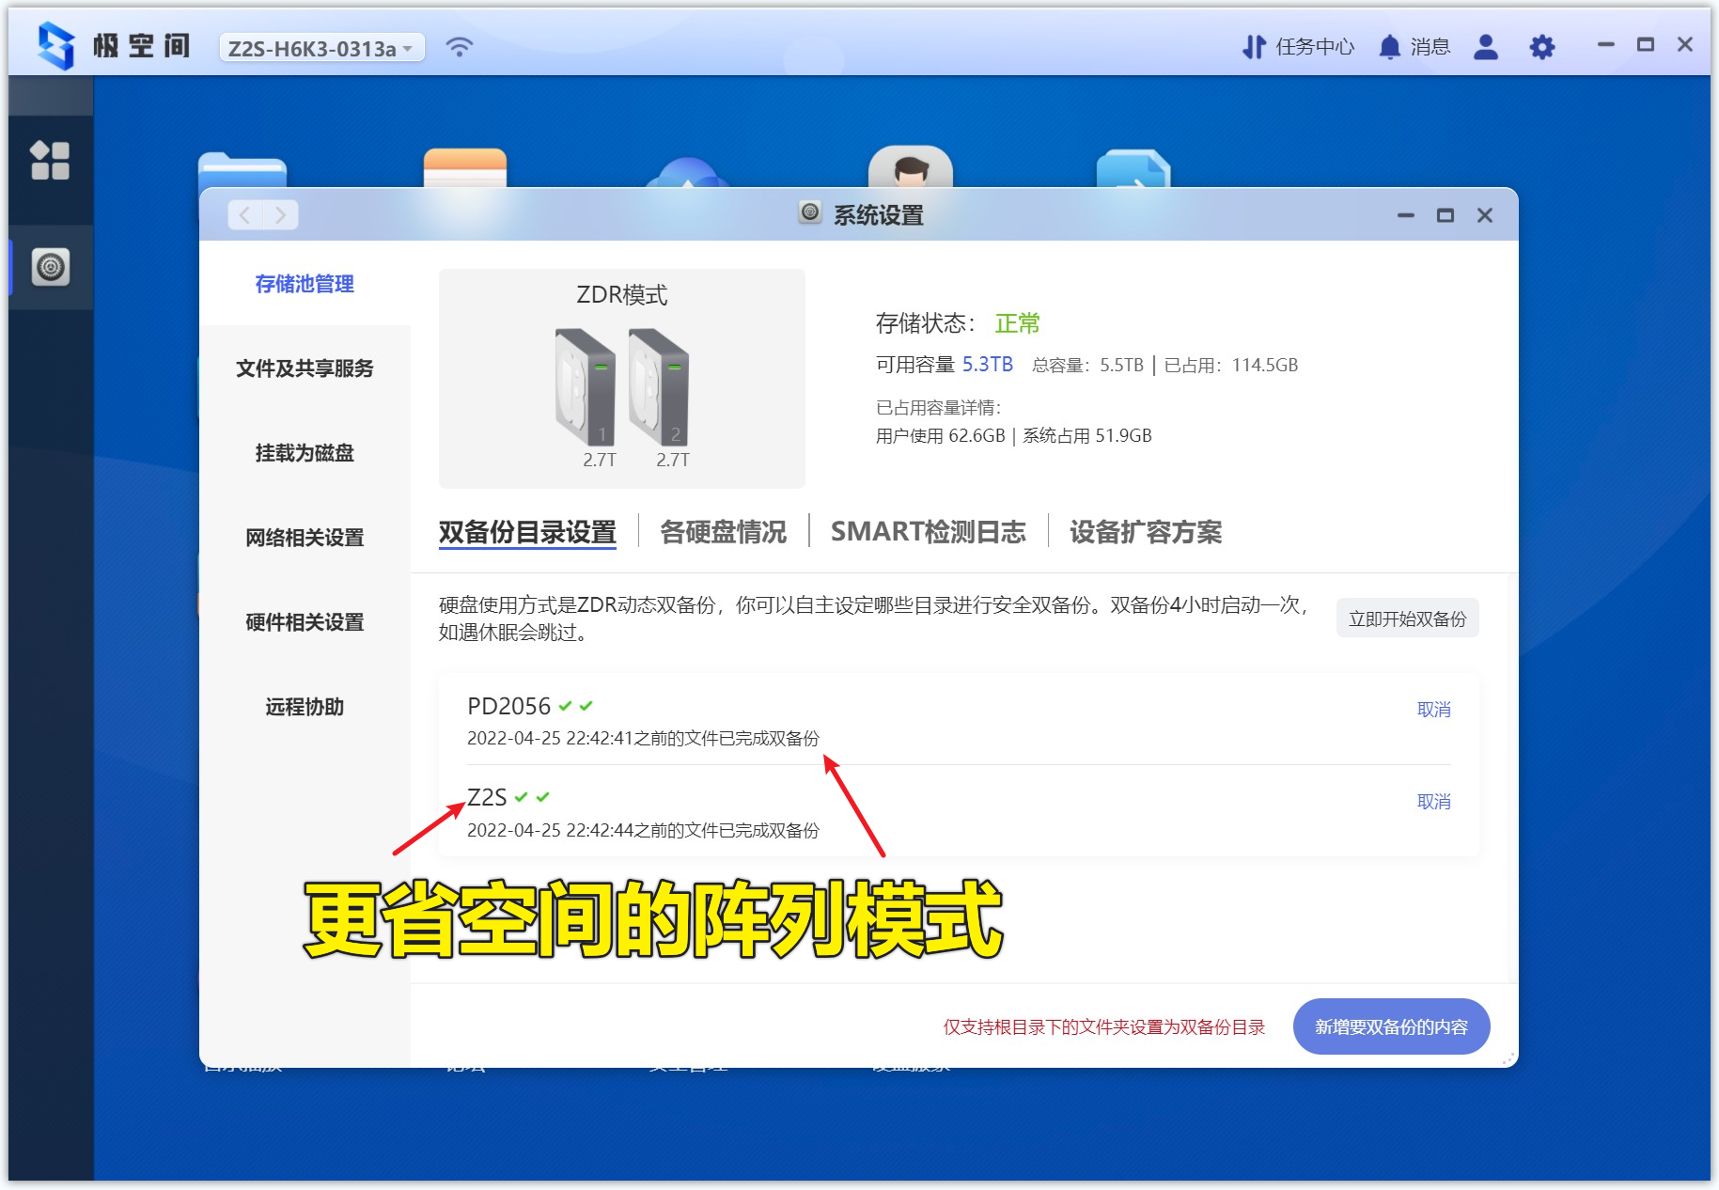Open the settings gear in the top-right corner

(1542, 46)
